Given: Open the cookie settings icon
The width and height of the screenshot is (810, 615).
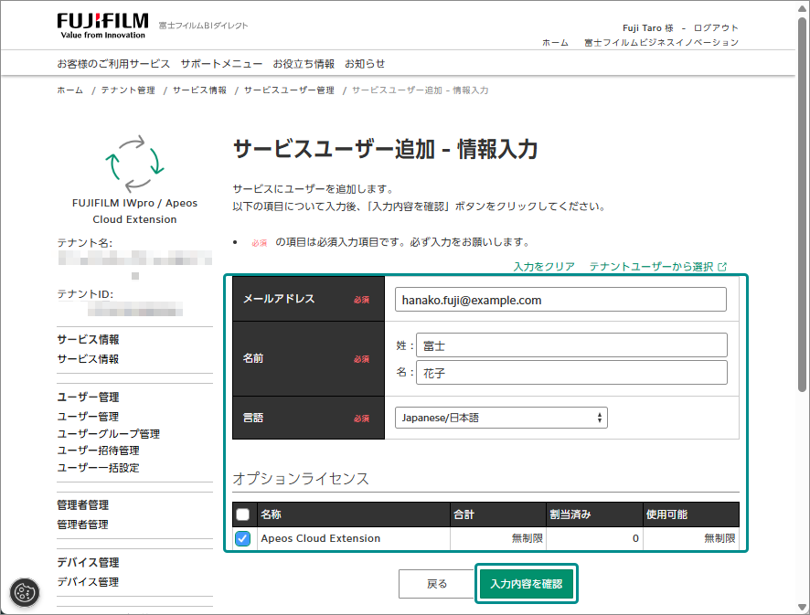Looking at the screenshot, I should 25,592.
